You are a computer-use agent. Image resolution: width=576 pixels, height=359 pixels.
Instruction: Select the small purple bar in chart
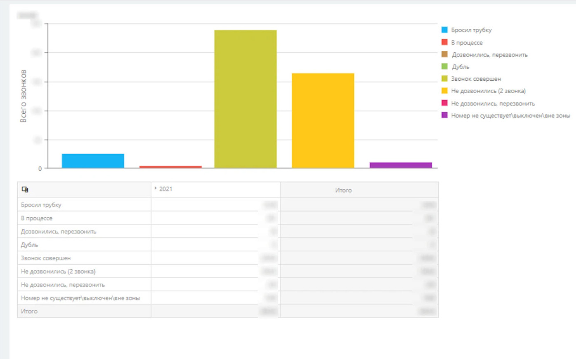point(401,165)
